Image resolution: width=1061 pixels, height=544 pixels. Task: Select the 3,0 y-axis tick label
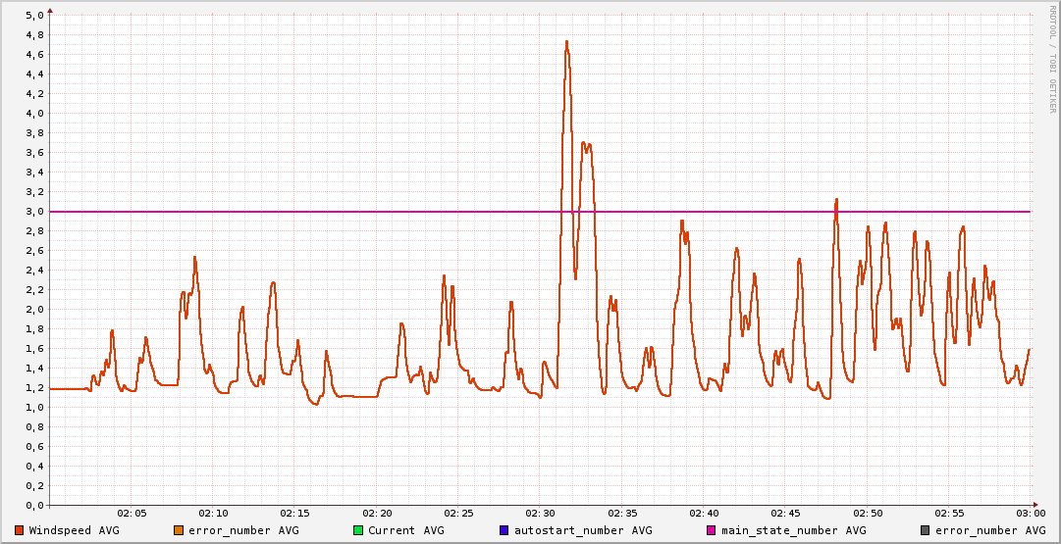tap(33, 212)
